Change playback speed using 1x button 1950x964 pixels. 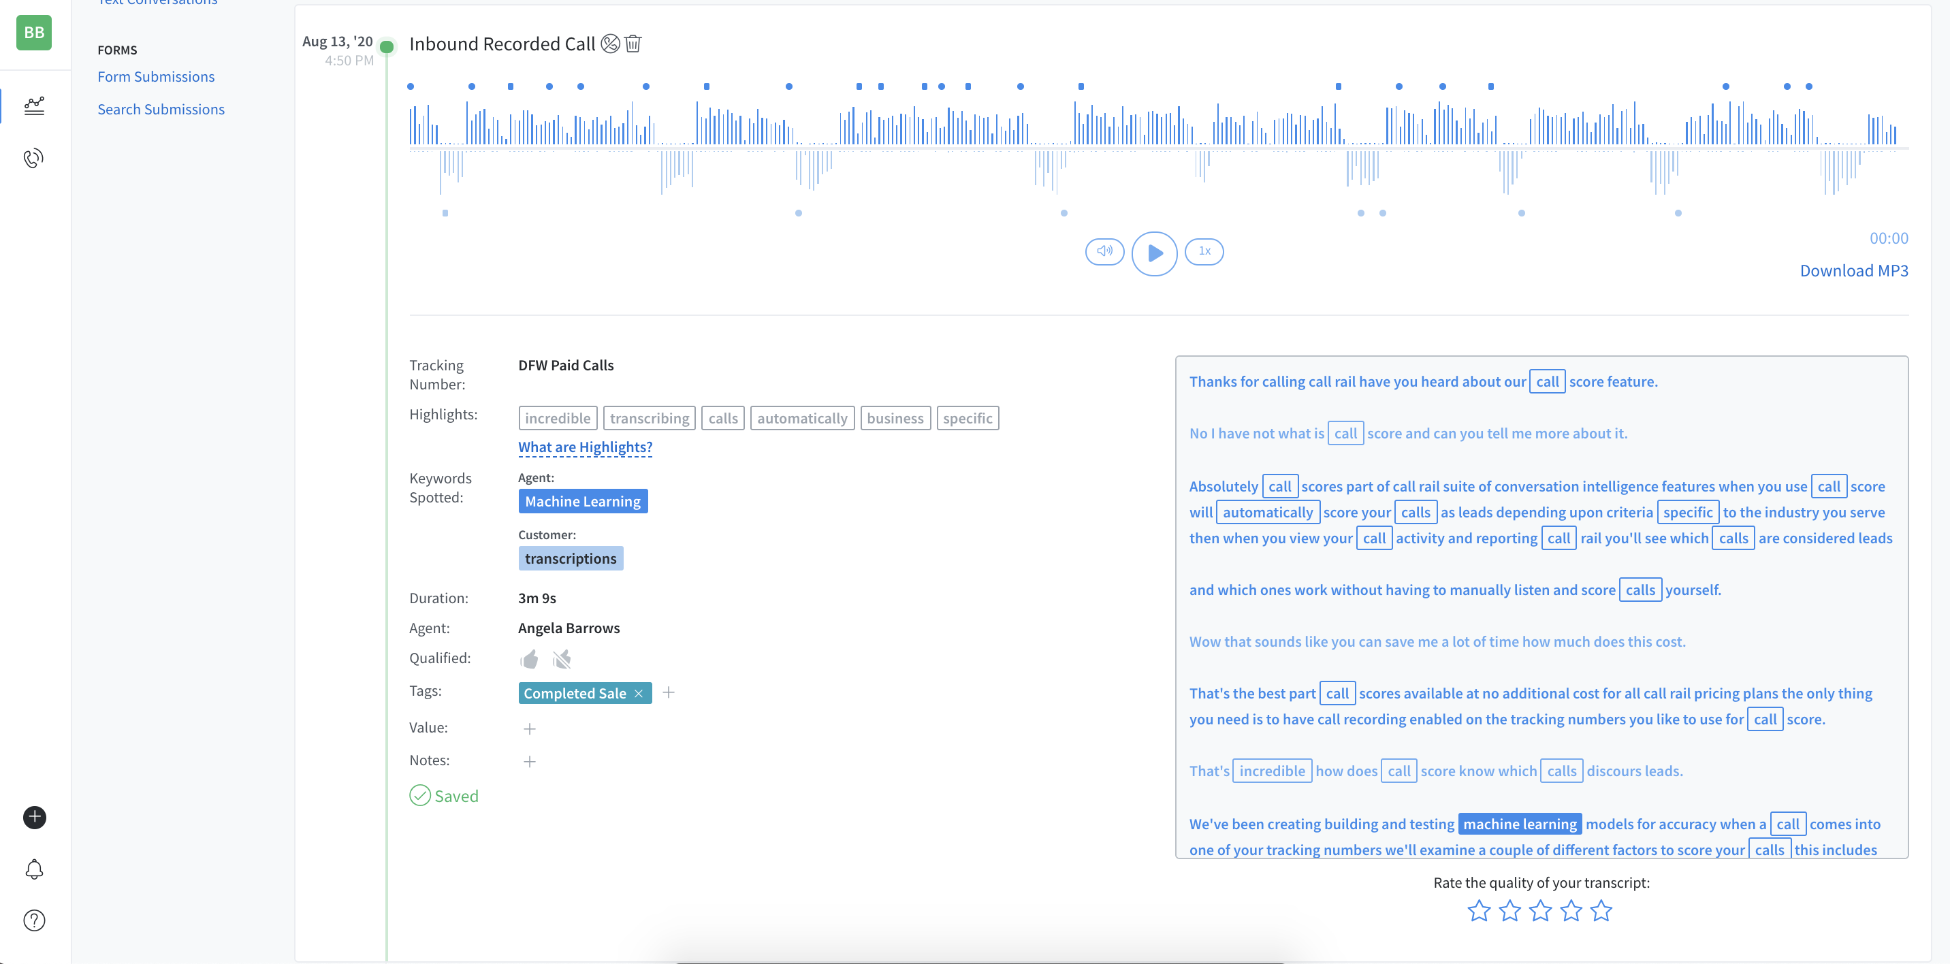pyautogui.click(x=1204, y=251)
